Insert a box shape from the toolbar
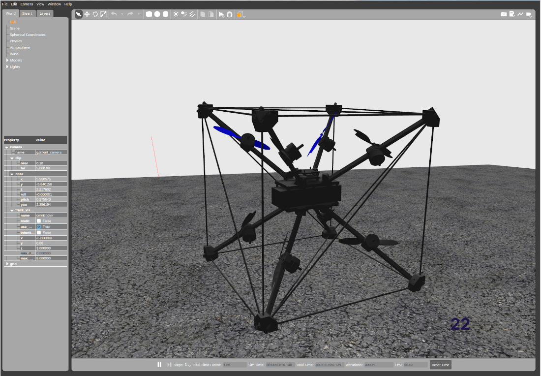This screenshot has width=541, height=376. tap(149, 14)
